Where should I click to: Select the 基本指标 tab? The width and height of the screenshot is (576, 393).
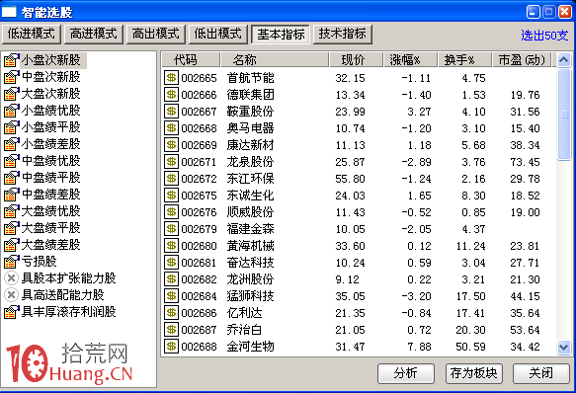pos(281,35)
